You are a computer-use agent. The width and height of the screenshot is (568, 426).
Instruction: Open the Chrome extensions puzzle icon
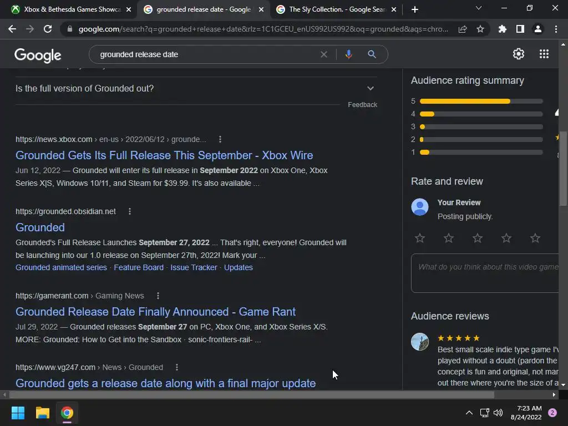[x=503, y=29]
